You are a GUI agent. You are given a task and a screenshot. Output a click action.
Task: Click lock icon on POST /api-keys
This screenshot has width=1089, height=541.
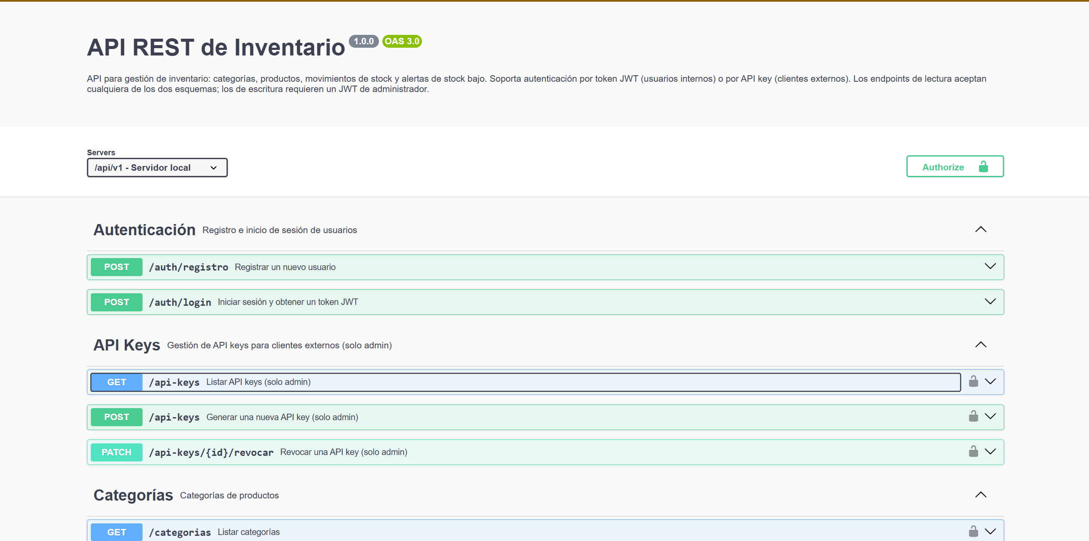point(973,416)
